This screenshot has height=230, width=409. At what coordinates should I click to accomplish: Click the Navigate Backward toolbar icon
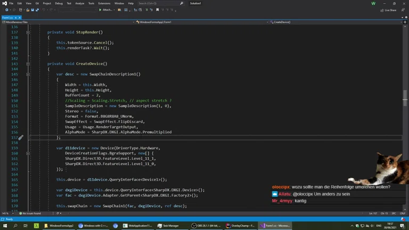tap(7, 10)
